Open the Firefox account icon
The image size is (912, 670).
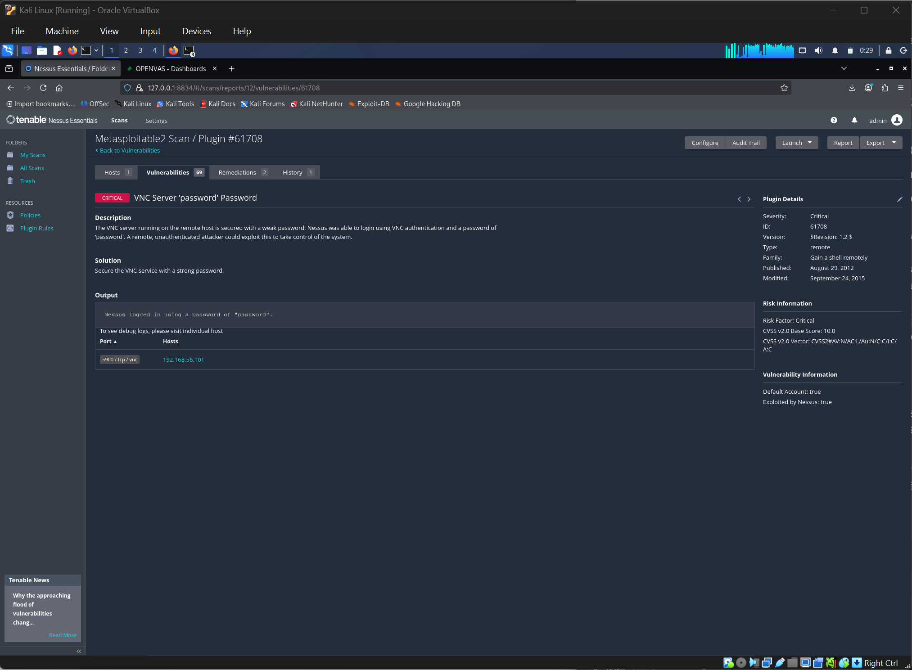coord(868,88)
